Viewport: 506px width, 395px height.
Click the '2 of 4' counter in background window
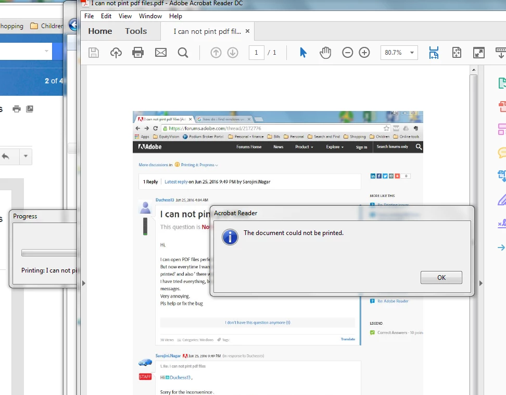pyautogui.click(x=54, y=81)
